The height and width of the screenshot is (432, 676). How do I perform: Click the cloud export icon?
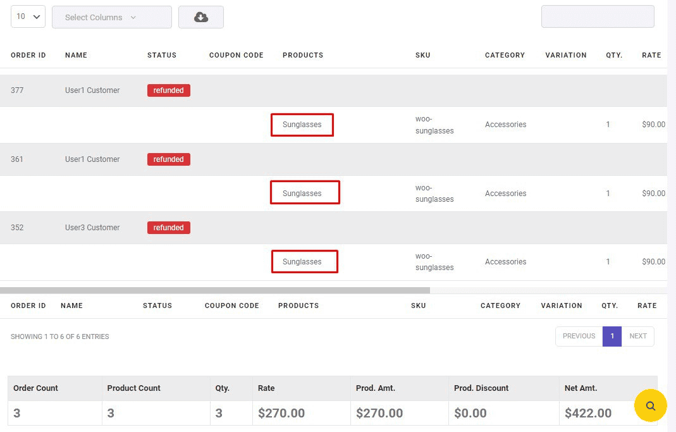pos(201,17)
